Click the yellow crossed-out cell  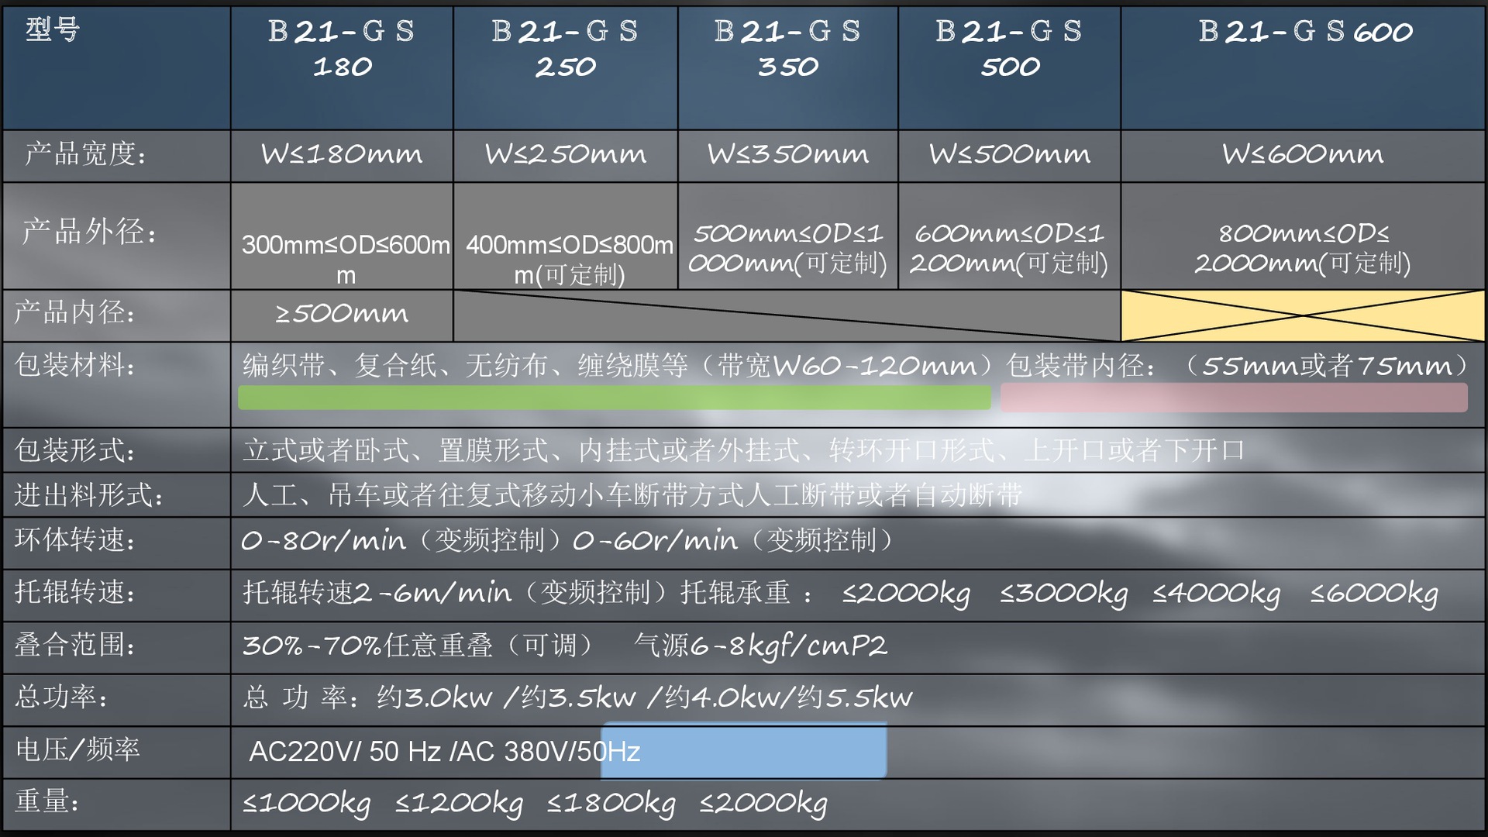coord(1302,314)
